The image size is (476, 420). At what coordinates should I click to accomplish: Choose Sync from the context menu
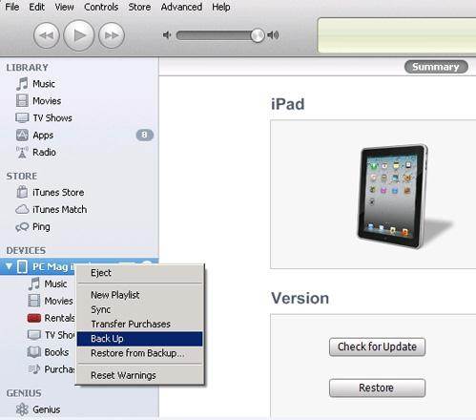[x=139, y=309]
